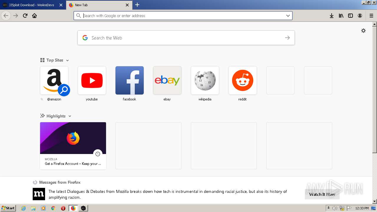The height and width of the screenshot is (212, 377).
Task: Show hidden tray icons arrow
Action: pos(328,208)
